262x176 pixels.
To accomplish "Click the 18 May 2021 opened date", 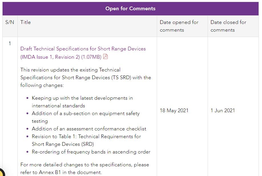I will [x=174, y=110].
